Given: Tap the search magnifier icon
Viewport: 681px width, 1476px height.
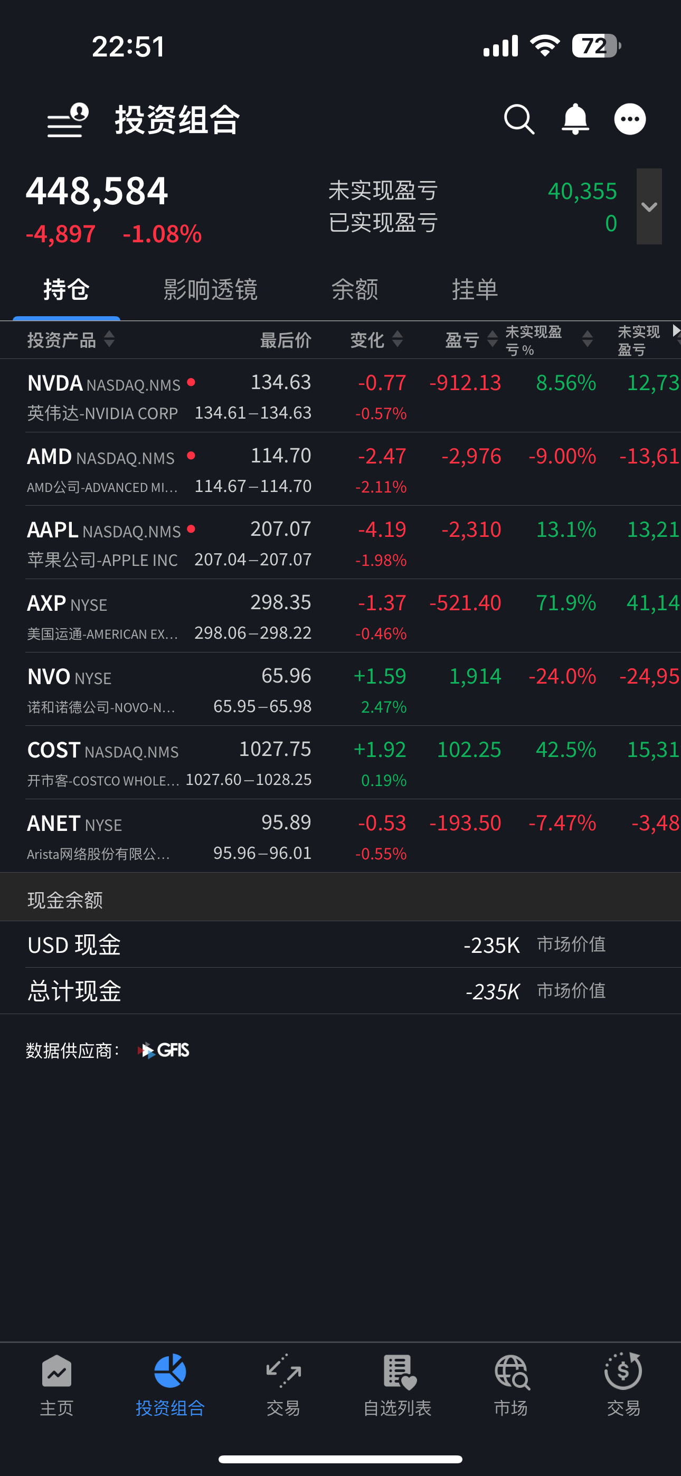Looking at the screenshot, I should pyautogui.click(x=519, y=120).
